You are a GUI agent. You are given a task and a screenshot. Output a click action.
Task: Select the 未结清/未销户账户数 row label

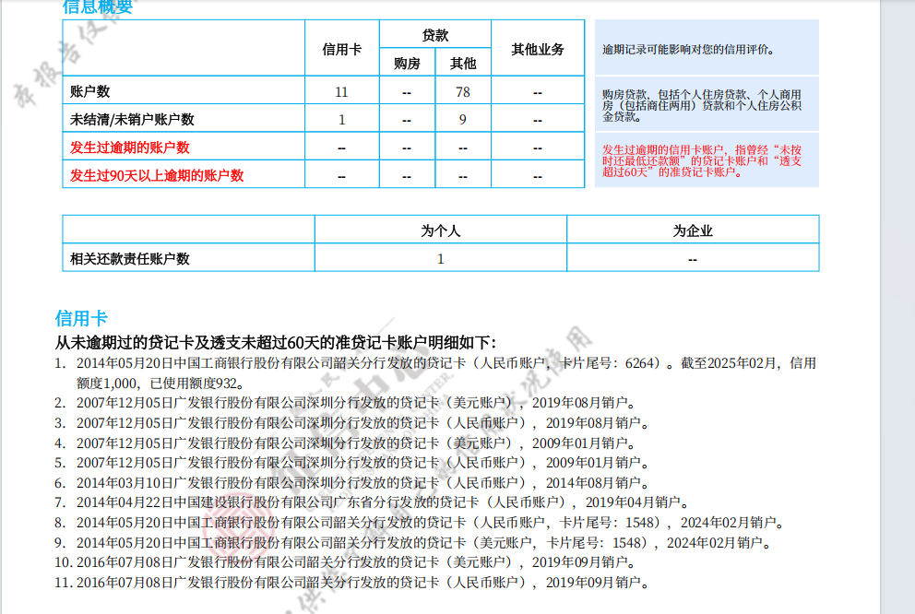[132, 120]
